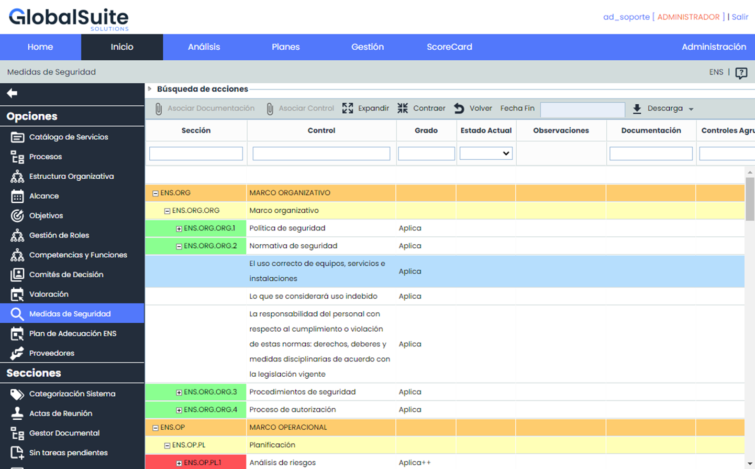Image resolution: width=755 pixels, height=469 pixels.
Task: Click the back arrow icon in sidebar
Action: point(12,93)
